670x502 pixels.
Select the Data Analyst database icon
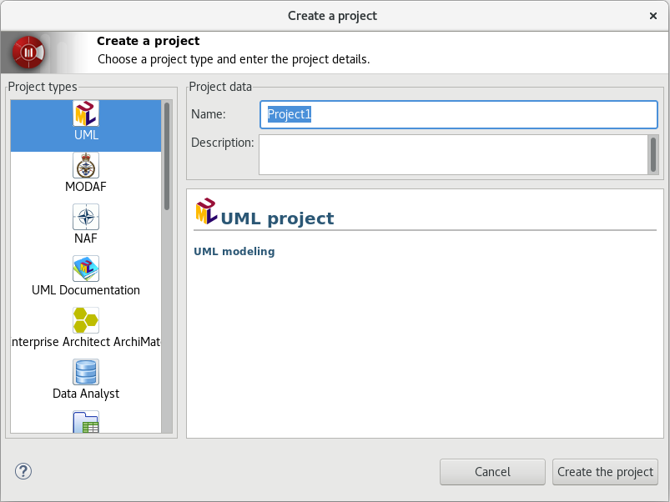tap(85, 372)
